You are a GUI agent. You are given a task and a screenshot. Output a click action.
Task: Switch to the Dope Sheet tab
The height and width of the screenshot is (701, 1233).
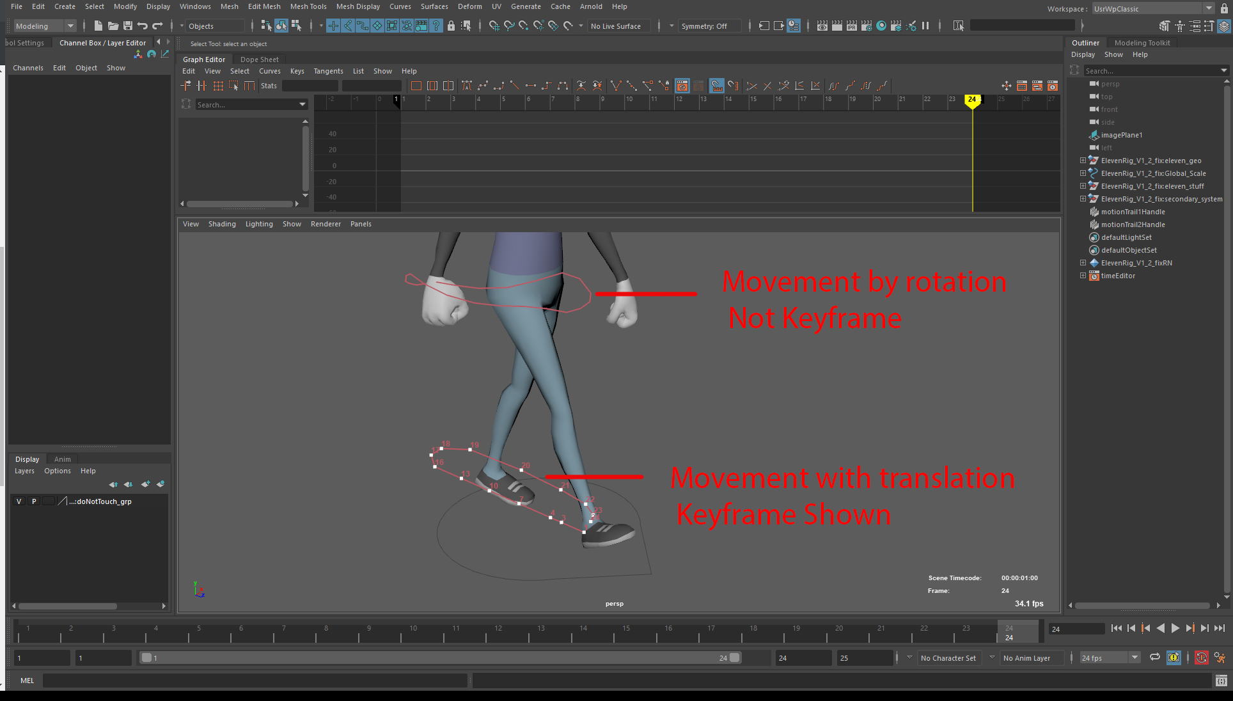[x=259, y=59]
